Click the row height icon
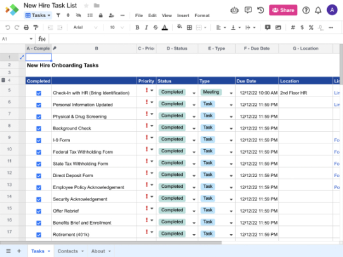Image resolution: width=343 pixels, height=257 pixels. pyautogui.click(x=90, y=15)
